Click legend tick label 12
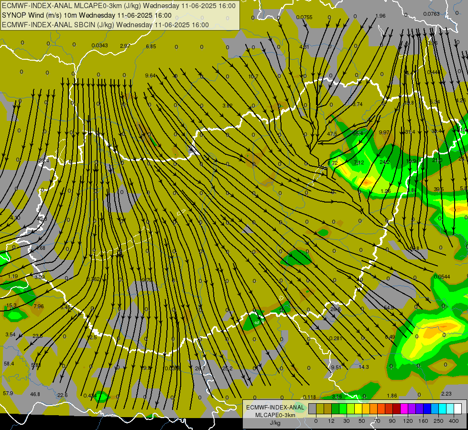468x430 pixels. [x=331, y=421]
